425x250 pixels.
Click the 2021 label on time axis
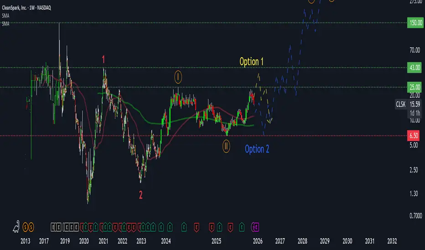coord(103,241)
